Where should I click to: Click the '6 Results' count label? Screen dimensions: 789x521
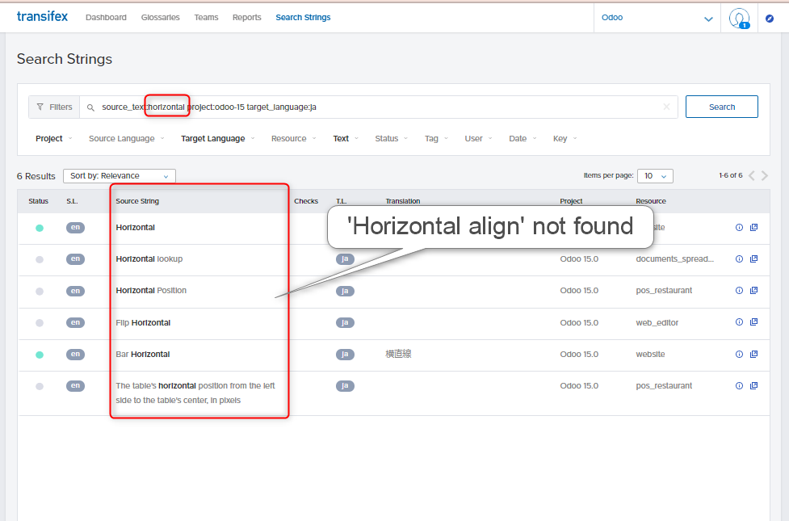coord(36,176)
